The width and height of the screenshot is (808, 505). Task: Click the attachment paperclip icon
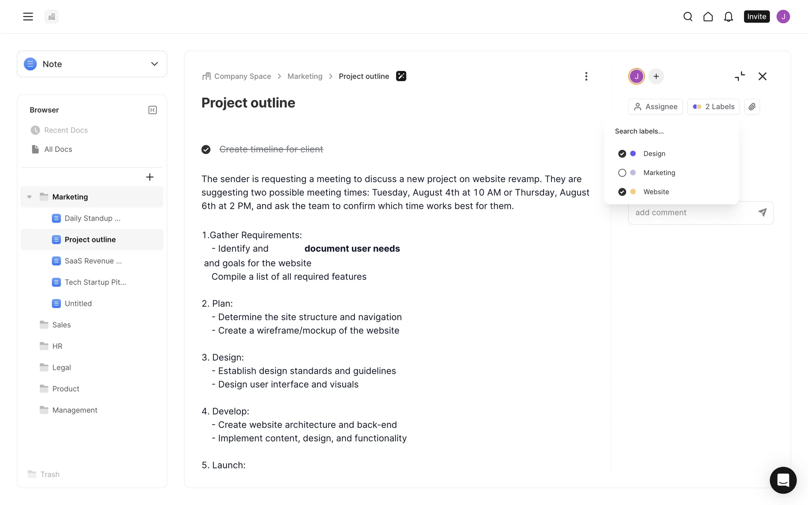[x=752, y=106]
